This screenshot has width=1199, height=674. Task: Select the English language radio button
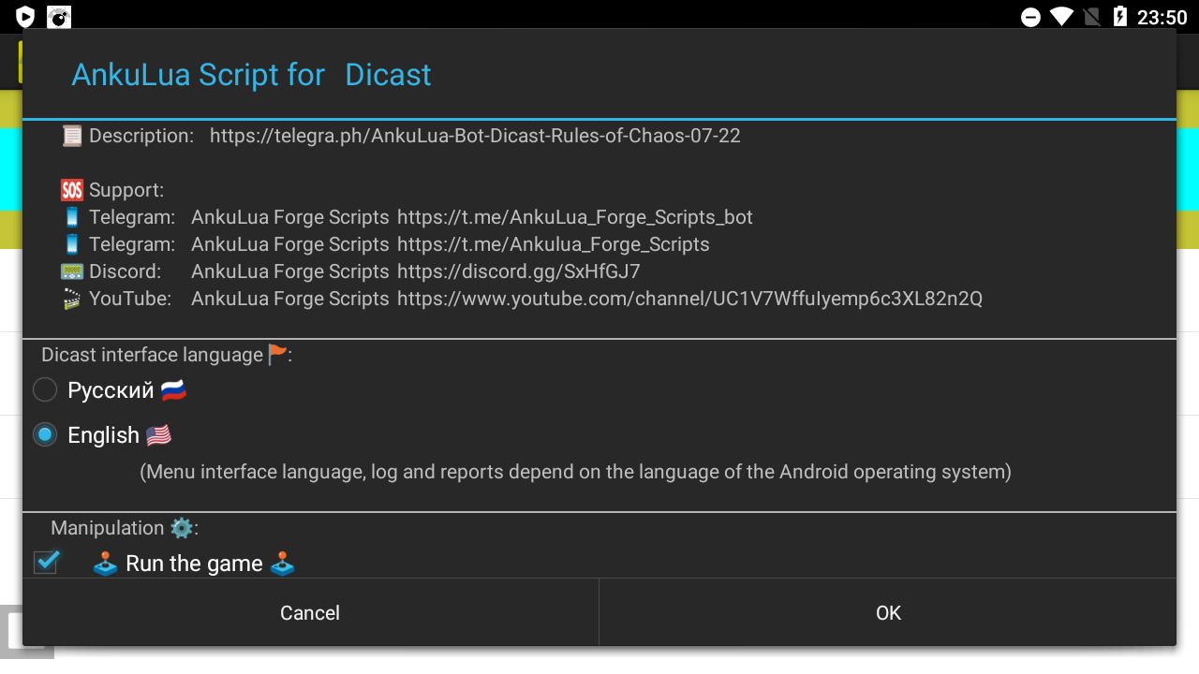click(45, 434)
